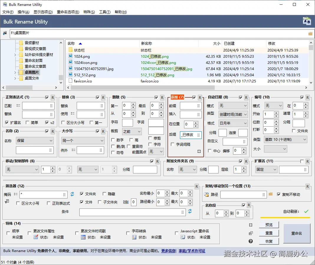Reset 编号 (10) section with its R button

tap(308, 97)
